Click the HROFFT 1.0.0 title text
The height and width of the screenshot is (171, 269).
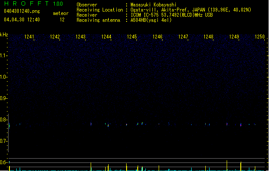point(34,3)
